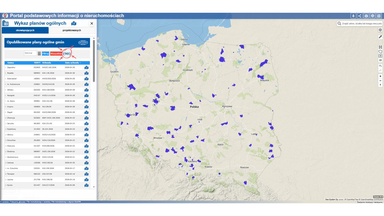Show Syców plan on map
This screenshot has height=216, width=384.
[86, 185]
